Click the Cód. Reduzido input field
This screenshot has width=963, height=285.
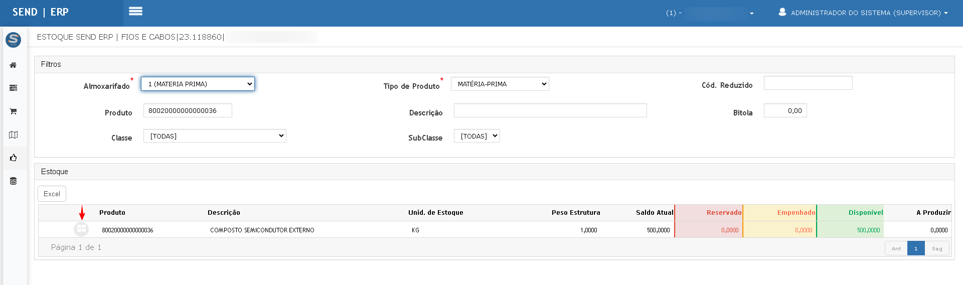tap(808, 83)
